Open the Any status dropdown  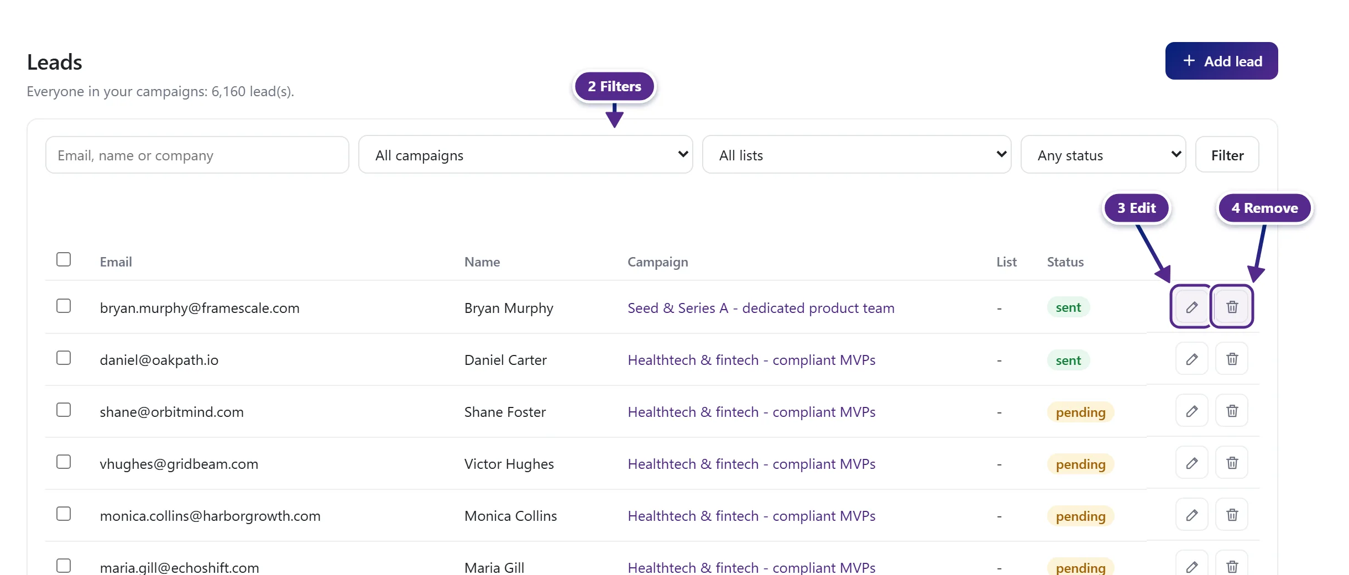pos(1103,155)
